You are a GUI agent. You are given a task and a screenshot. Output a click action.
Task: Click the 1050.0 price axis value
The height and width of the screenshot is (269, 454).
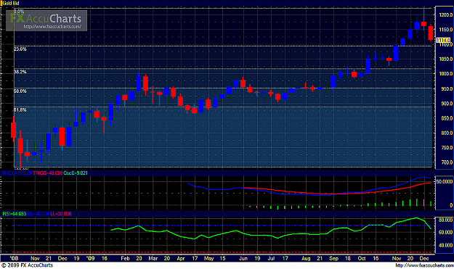445,59
